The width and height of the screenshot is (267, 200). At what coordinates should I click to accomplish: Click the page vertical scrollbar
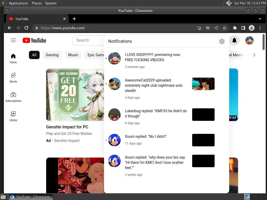click(263, 42)
